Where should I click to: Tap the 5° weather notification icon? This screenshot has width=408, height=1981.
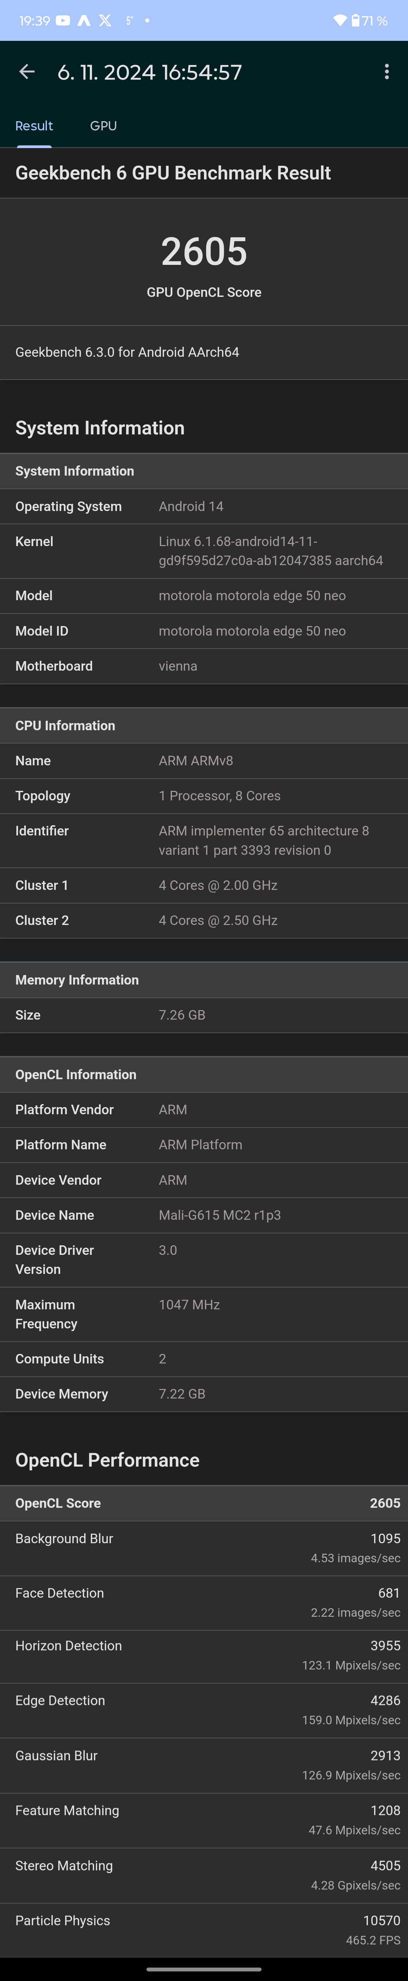pos(129,21)
